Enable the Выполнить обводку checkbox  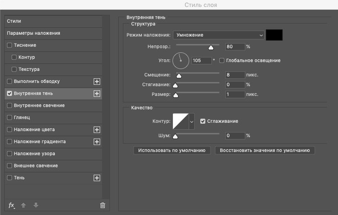click(9, 82)
